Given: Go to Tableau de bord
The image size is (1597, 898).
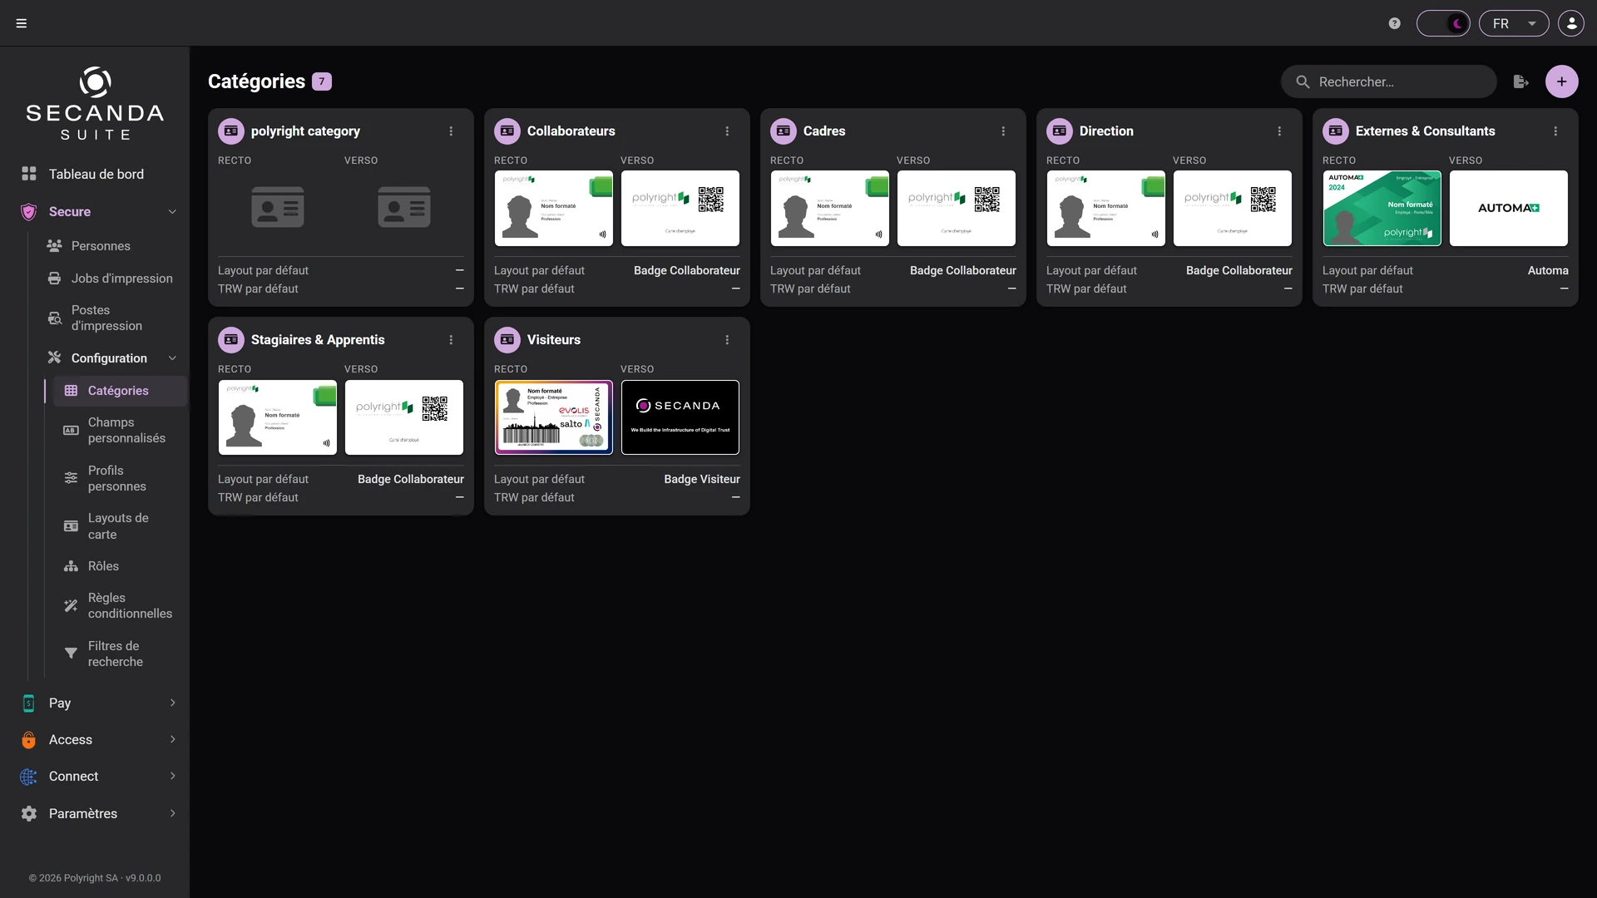Looking at the screenshot, I should pyautogui.click(x=95, y=174).
